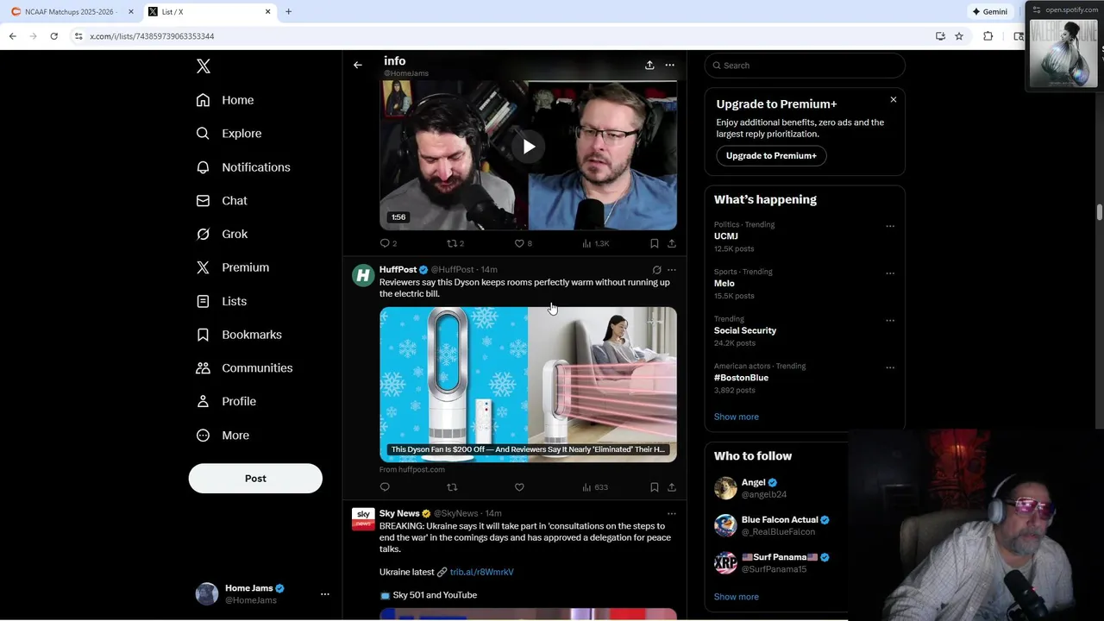
Task: Open Social Security trend options
Action: click(890, 320)
